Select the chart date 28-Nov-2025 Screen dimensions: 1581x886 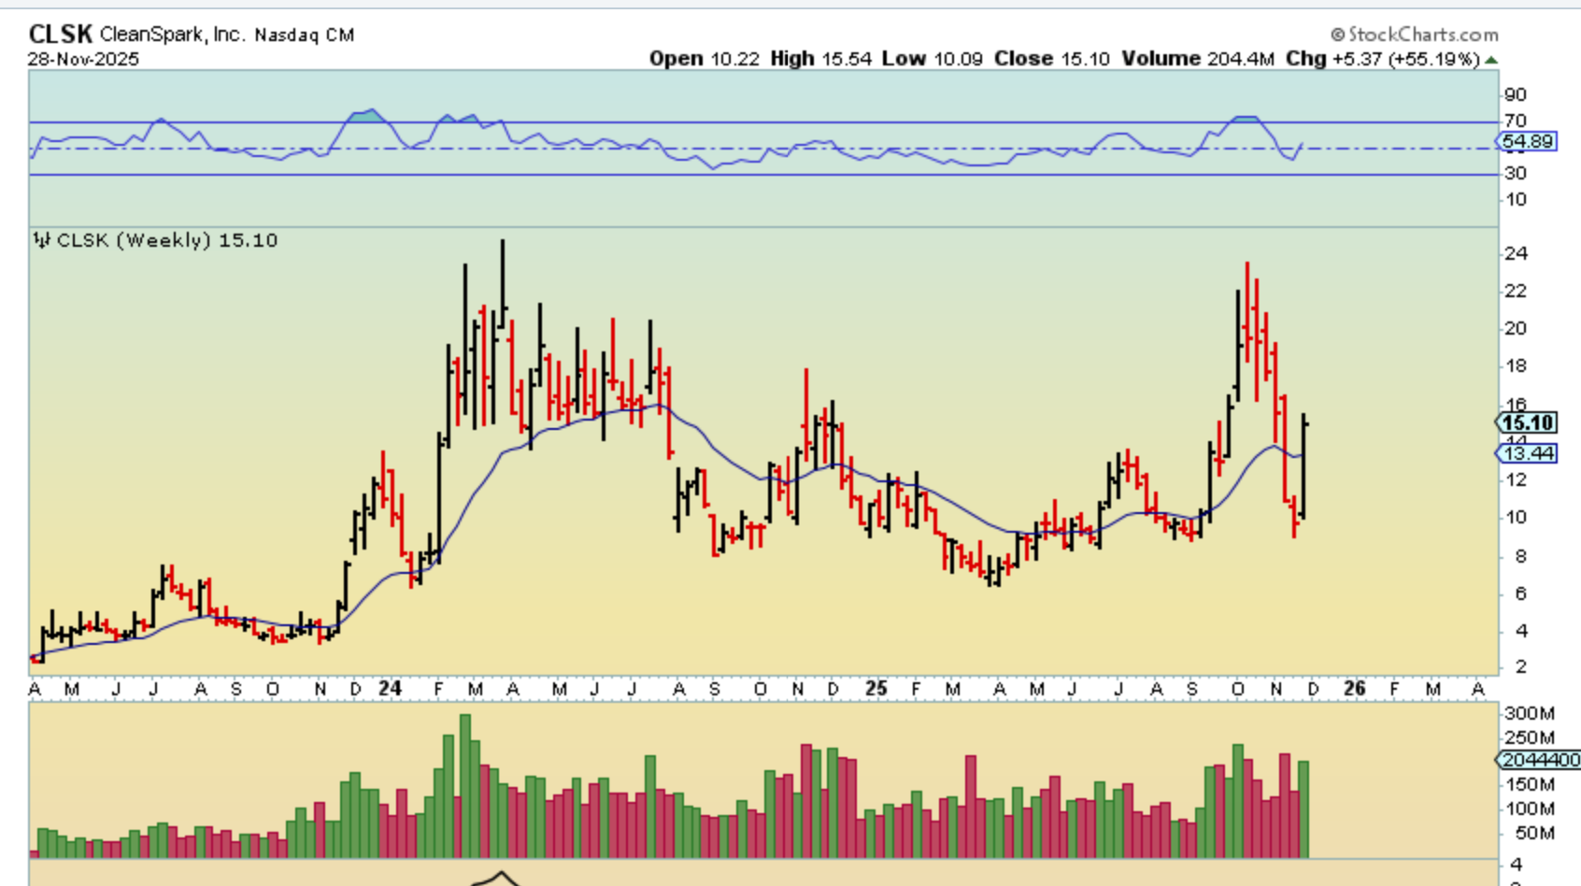pos(83,59)
